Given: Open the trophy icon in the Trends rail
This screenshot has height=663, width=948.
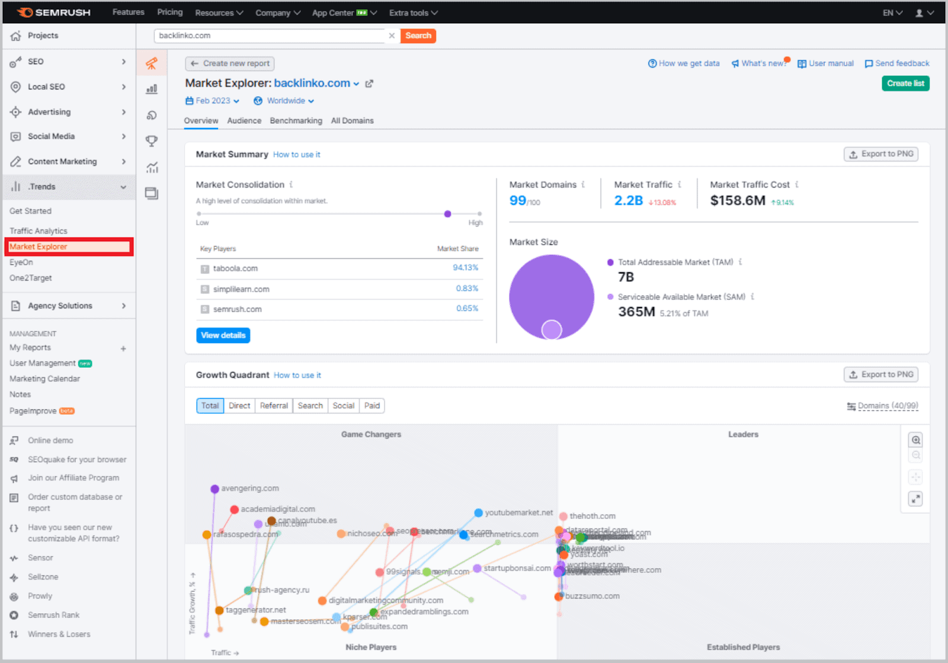Looking at the screenshot, I should [x=152, y=141].
